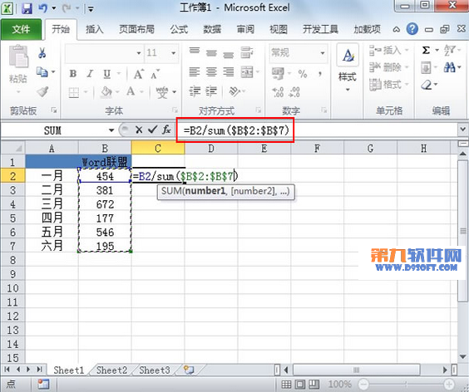Image resolution: width=469 pixels, height=392 pixels.
Task: Click the Increase Font Size icon
Action: pos(139,74)
